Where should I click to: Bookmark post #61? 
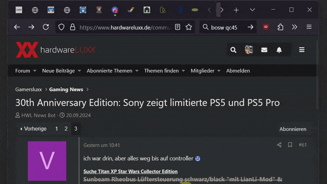[290, 145]
